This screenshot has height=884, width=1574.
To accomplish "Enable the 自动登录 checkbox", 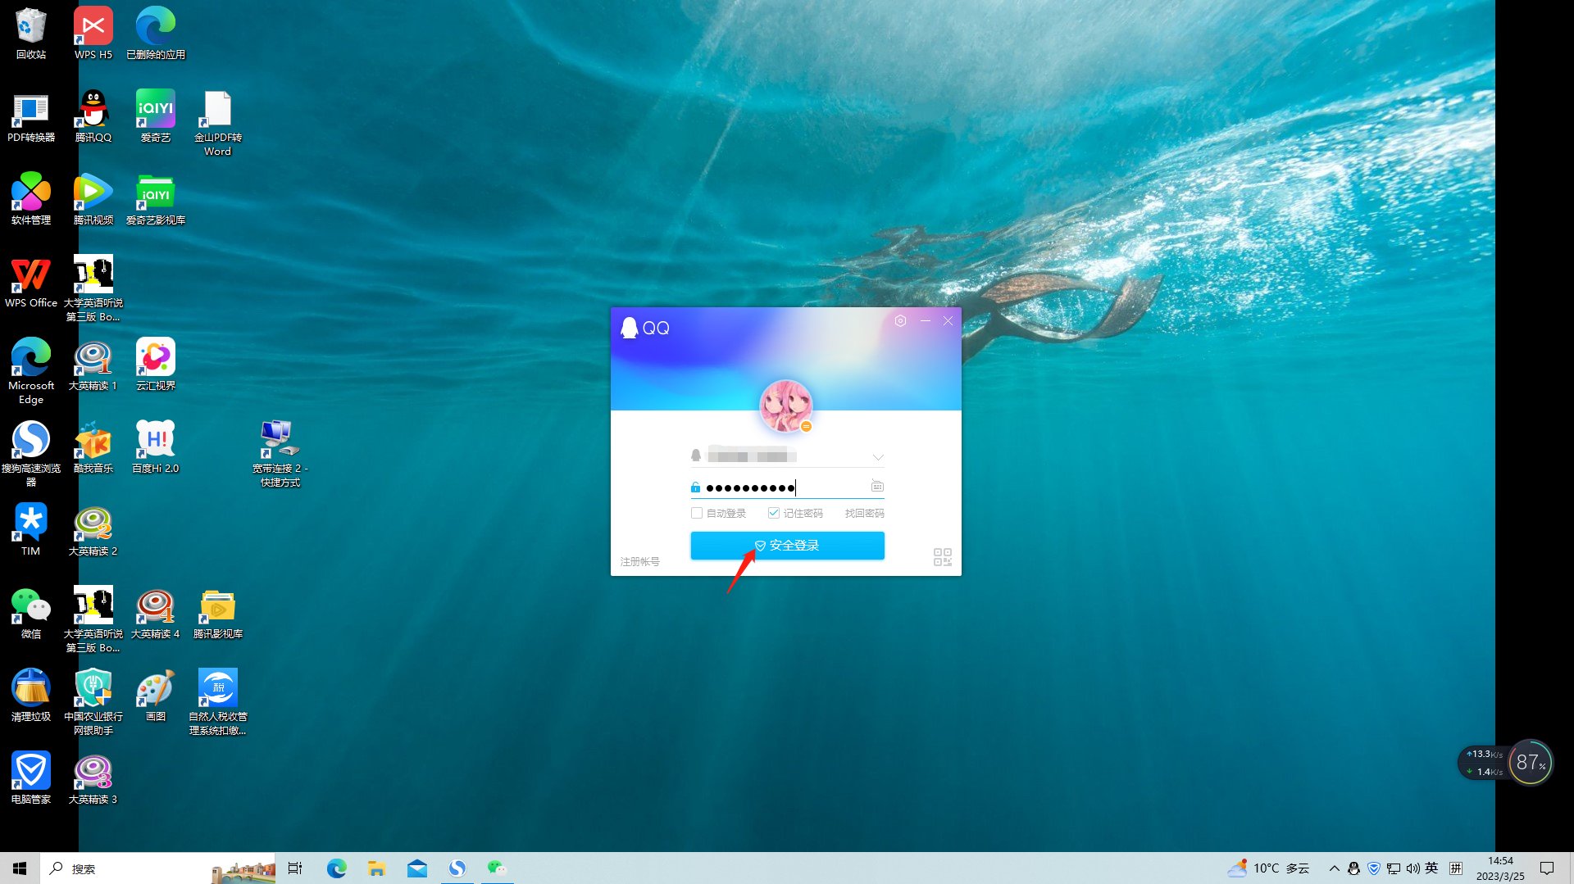I will tap(697, 513).
